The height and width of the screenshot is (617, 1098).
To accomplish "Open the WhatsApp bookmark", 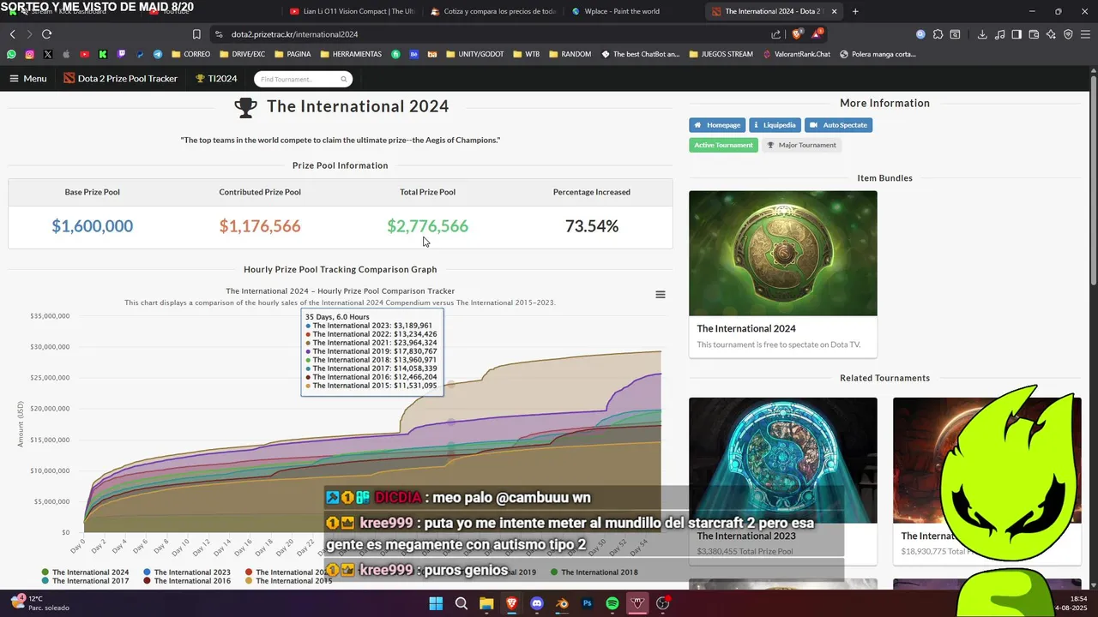I will click(11, 54).
